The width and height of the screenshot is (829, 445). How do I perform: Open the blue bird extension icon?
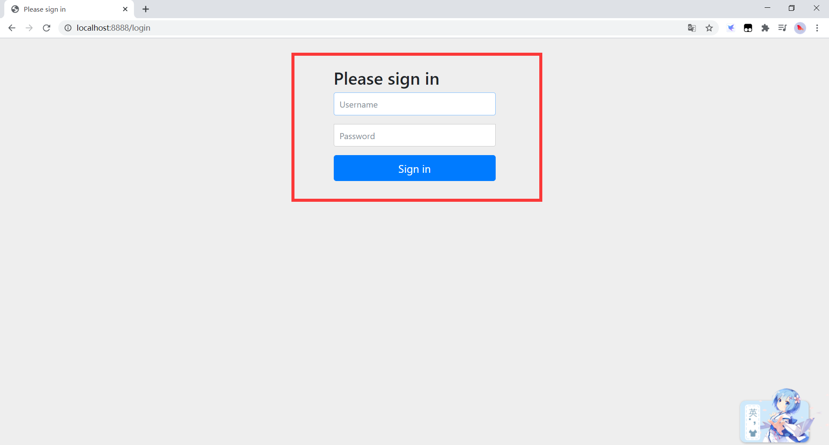731,28
